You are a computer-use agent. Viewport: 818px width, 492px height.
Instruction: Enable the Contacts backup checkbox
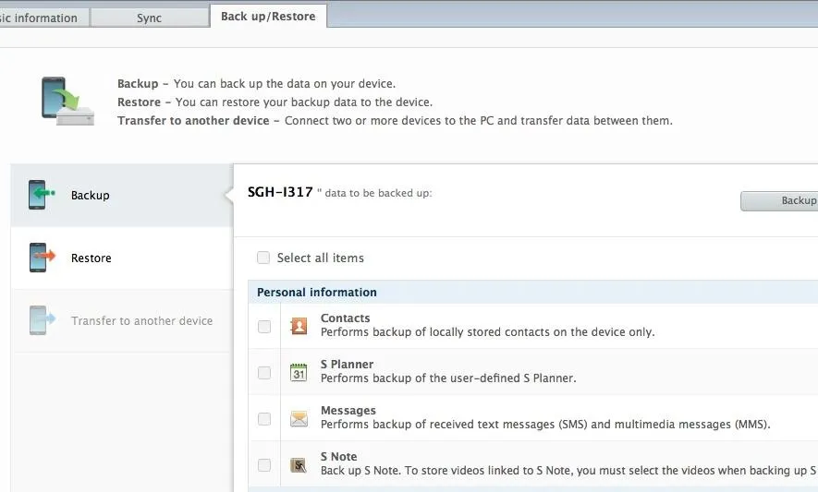click(264, 326)
